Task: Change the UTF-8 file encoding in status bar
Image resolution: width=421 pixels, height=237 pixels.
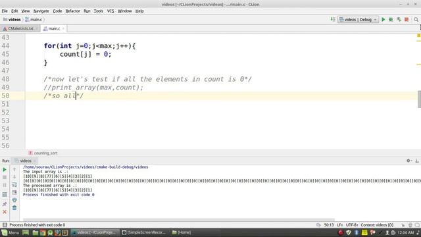Action: (x=352, y=225)
